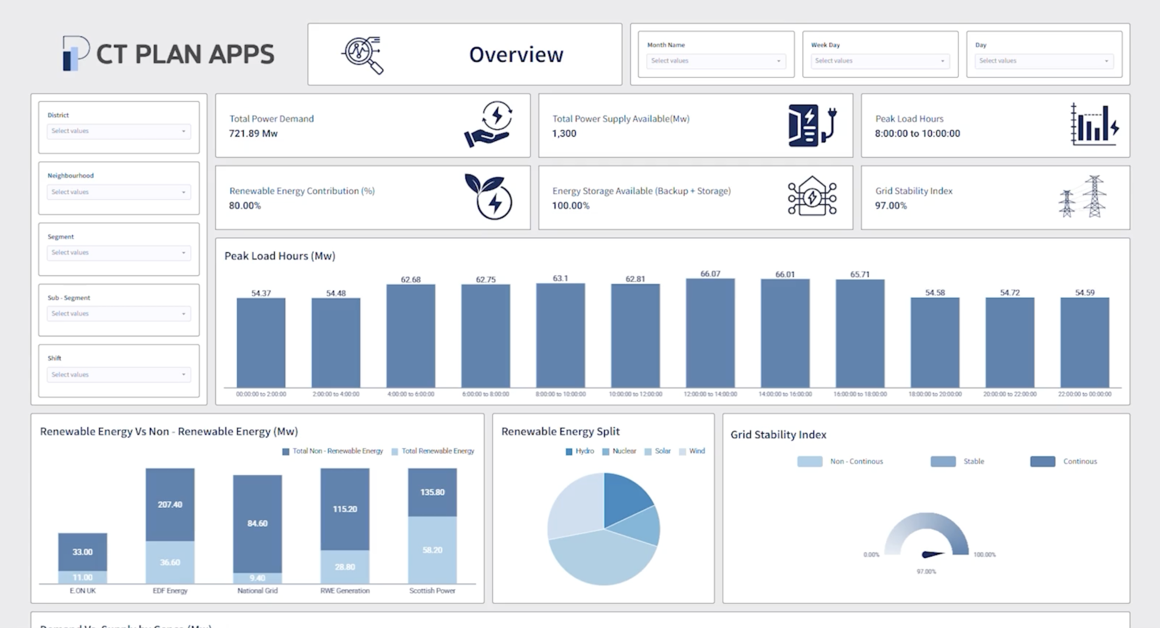Click the Energy Storage house circuit icon
Image resolution: width=1160 pixels, height=628 pixels.
812,197
